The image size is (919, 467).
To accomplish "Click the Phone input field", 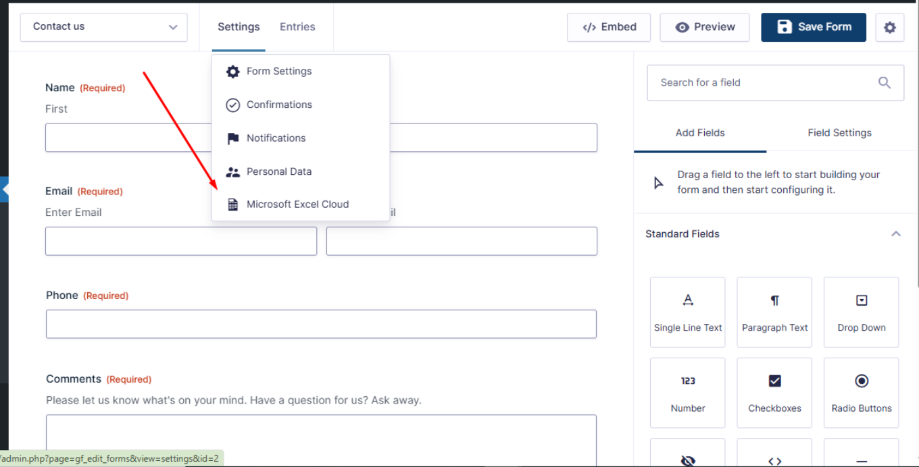I will (x=321, y=324).
